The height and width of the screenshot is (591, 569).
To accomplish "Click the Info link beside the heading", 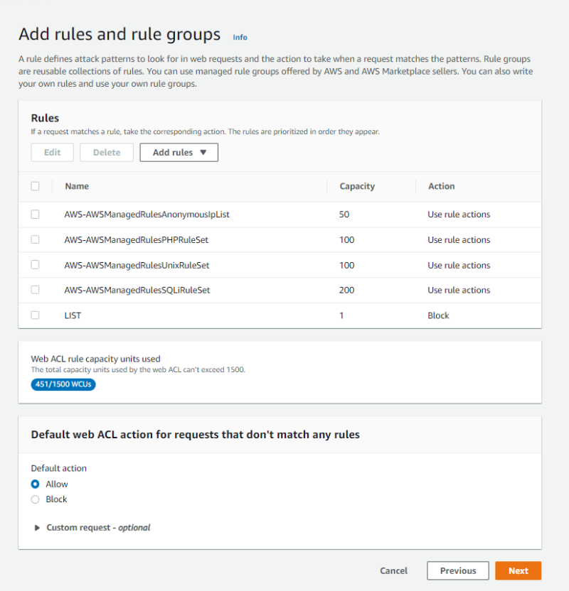I will pyautogui.click(x=240, y=37).
